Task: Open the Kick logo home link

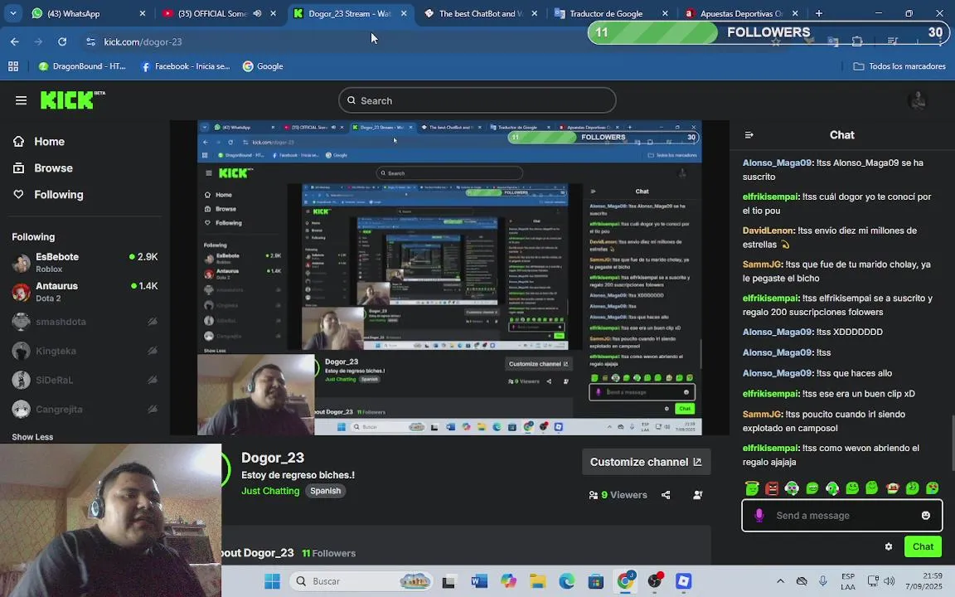Action: [72, 99]
